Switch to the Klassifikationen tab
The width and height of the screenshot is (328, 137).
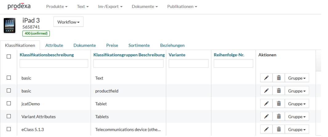(20, 45)
